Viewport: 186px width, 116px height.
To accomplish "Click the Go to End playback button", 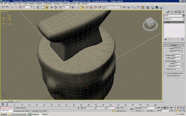I will pos(171,108).
